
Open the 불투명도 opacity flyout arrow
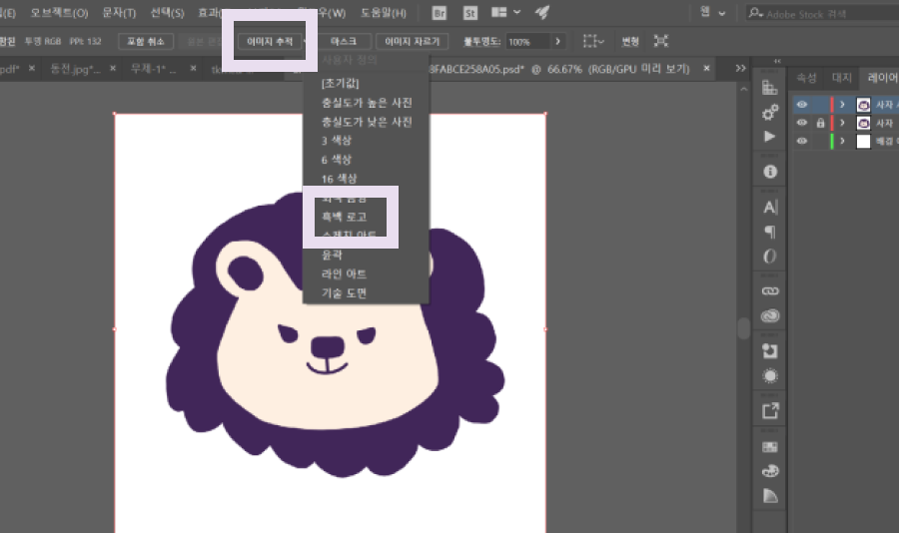557,42
